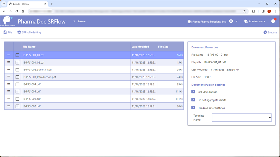Click the drag handle for IB-PPS-004.pdf
The height and width of the screenshot is (157, 280).
pyautogui.click(x=9, y=84)
